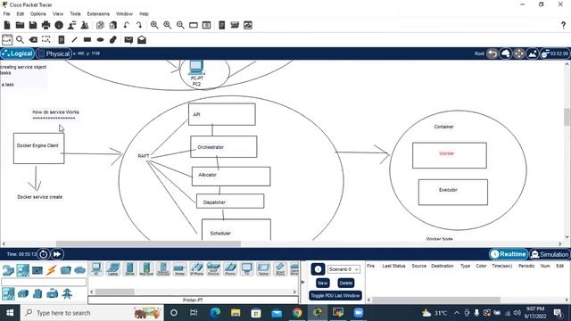Click the Root navigation label
This screenshot has height=321, width=571.
tap(479, 53)
